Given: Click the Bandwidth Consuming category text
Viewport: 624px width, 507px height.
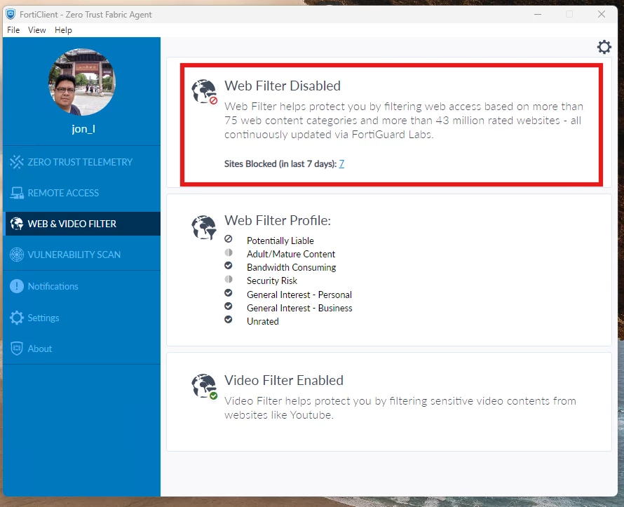Looking at the screenshot, I should tap(291, 267).
